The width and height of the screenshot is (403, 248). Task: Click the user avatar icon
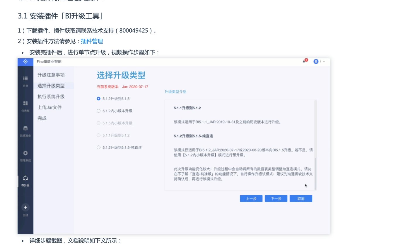pos(316,62)
